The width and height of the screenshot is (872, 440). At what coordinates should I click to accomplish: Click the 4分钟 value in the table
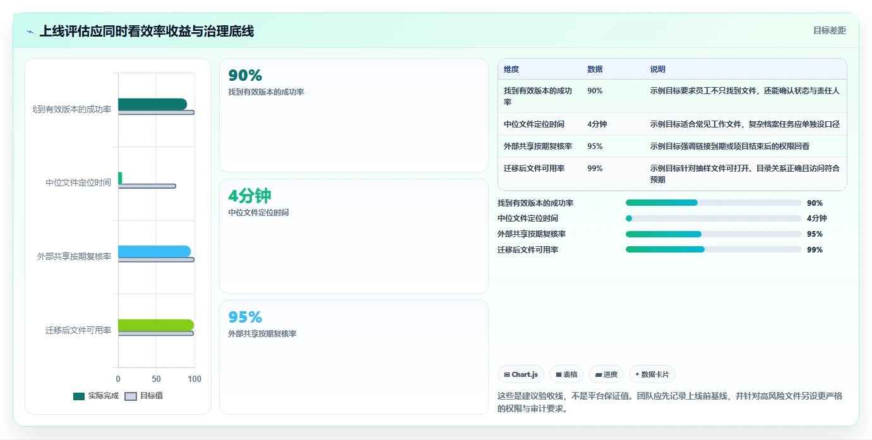pyautogui.click(x=597, y=124)
